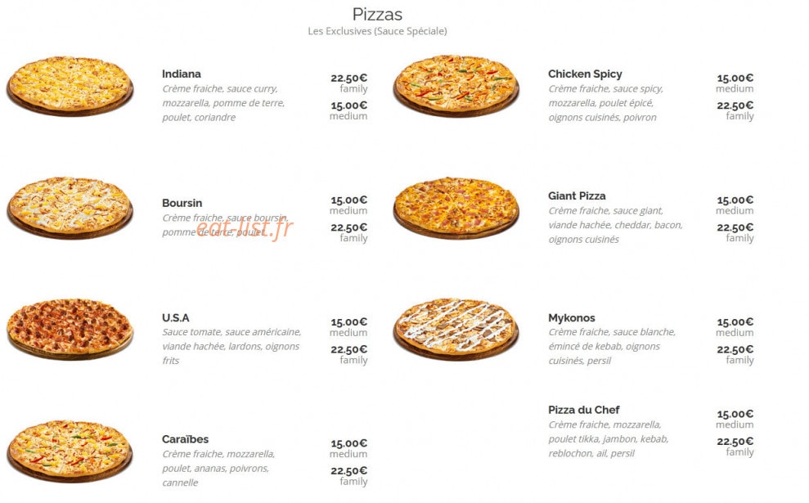Click the Indiana pizza image
The image size is (809, 503).
[x=70, y=86]
